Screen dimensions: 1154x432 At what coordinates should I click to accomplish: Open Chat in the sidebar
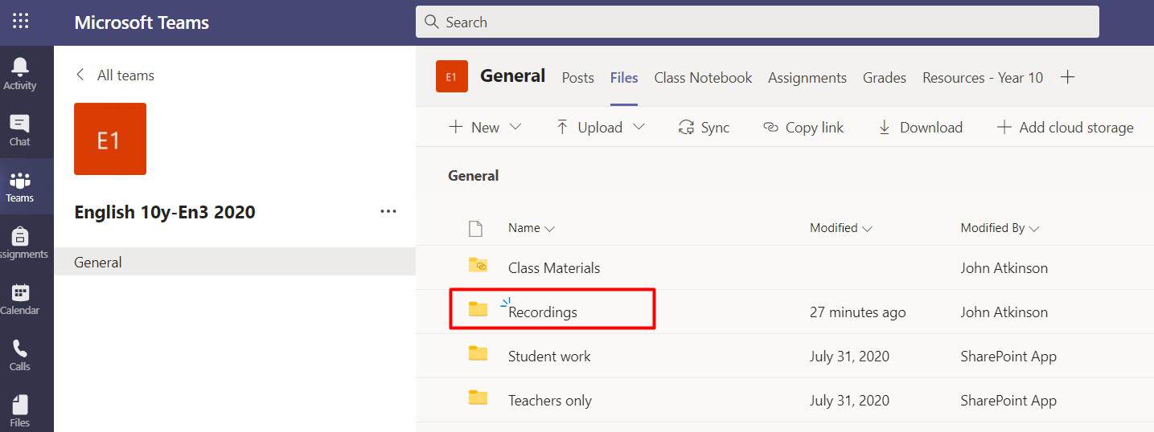point(20,130)
